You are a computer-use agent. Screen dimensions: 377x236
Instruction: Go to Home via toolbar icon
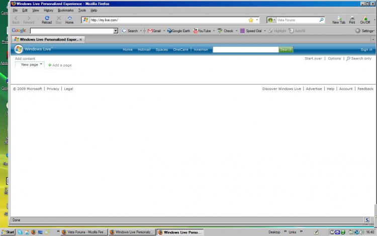pos(69,20)
